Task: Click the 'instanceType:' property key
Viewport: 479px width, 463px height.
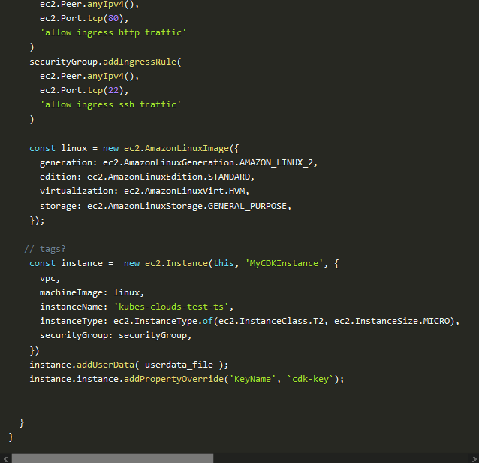Action: pos(74,322)
